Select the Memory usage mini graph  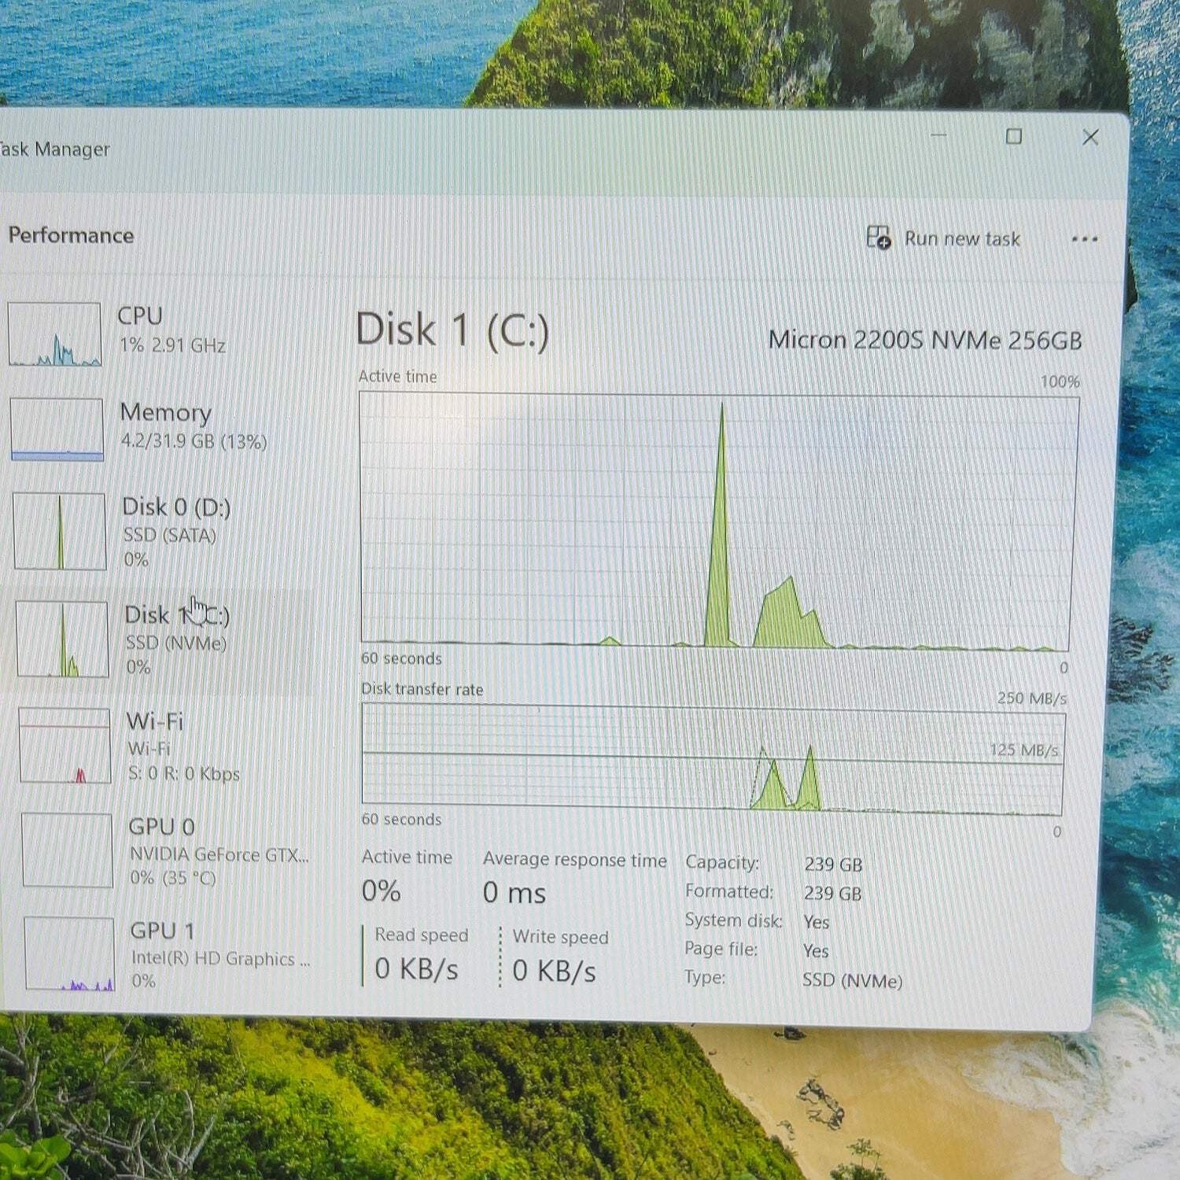[x=57, y=429]
